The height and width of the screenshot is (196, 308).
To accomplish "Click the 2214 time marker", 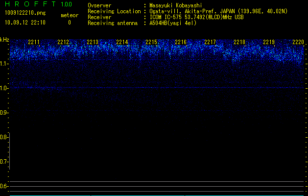I will click(122, 42).
